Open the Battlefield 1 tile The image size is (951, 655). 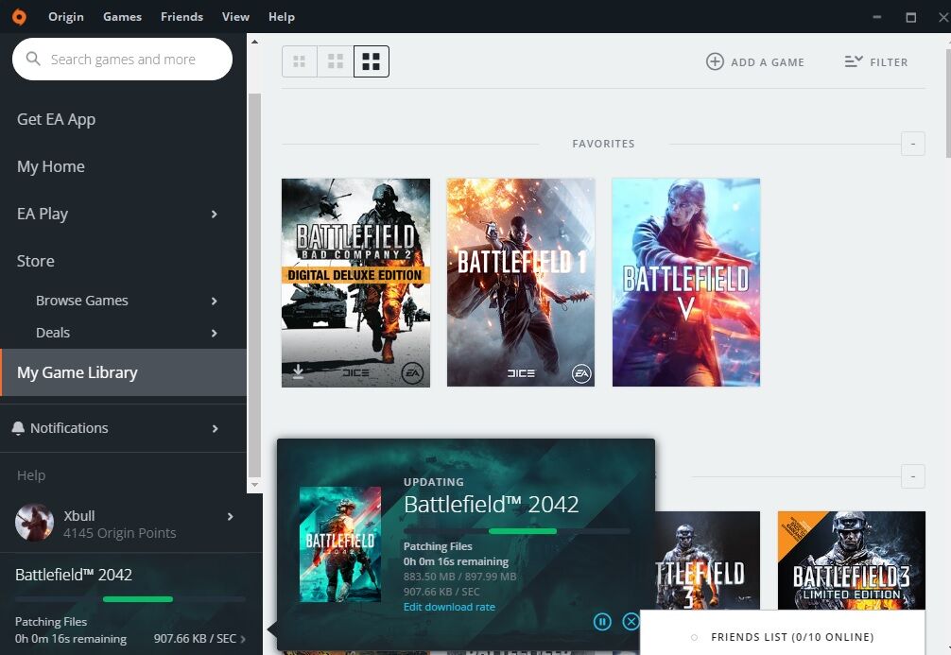[521, 283]
